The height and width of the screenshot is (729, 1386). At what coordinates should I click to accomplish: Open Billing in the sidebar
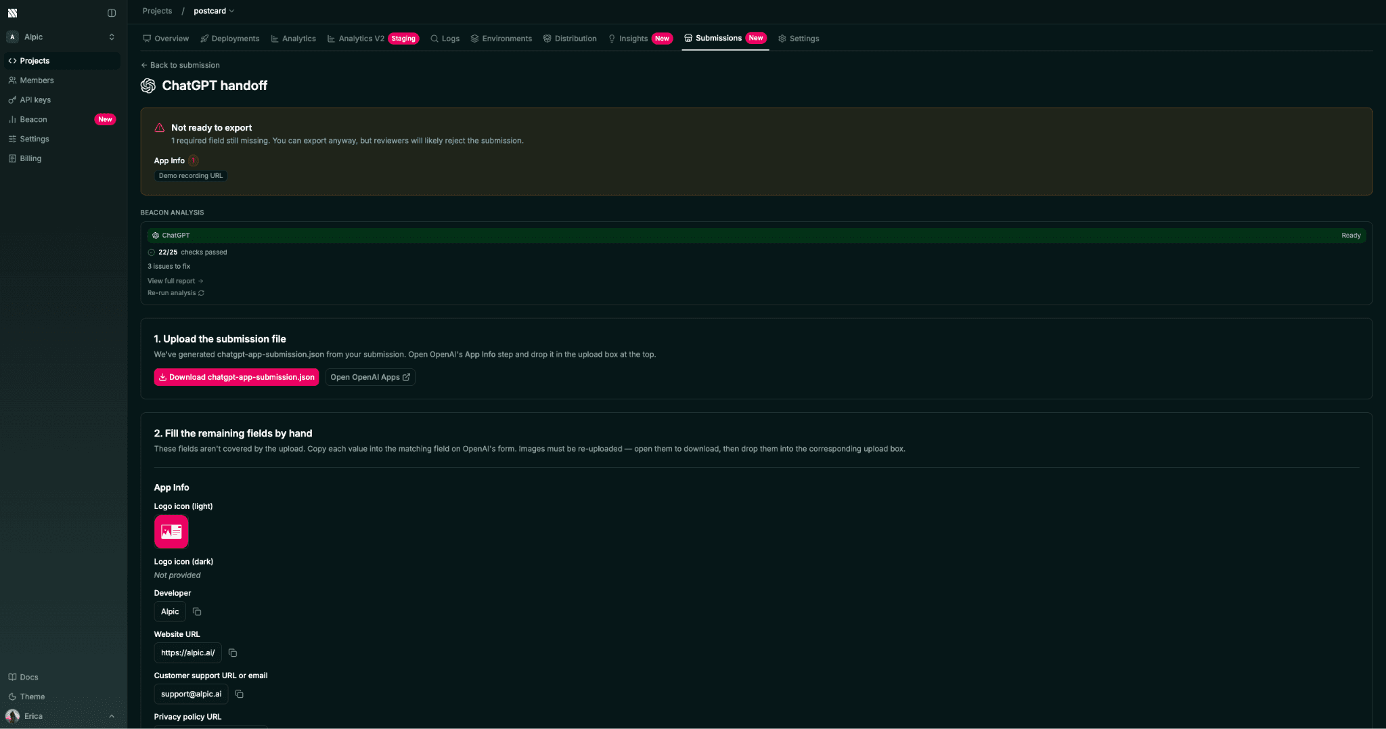pos(62,159)
